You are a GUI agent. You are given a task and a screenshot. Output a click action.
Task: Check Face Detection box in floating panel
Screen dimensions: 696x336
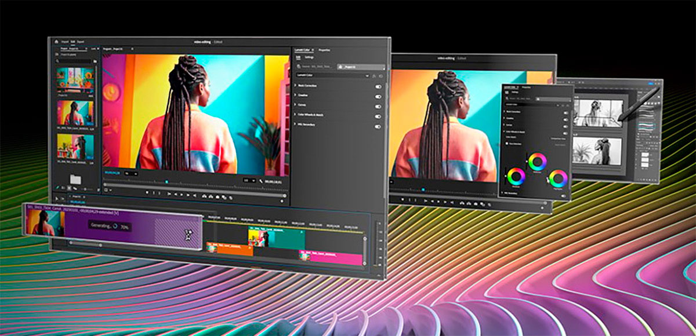[x=507, y=143]
